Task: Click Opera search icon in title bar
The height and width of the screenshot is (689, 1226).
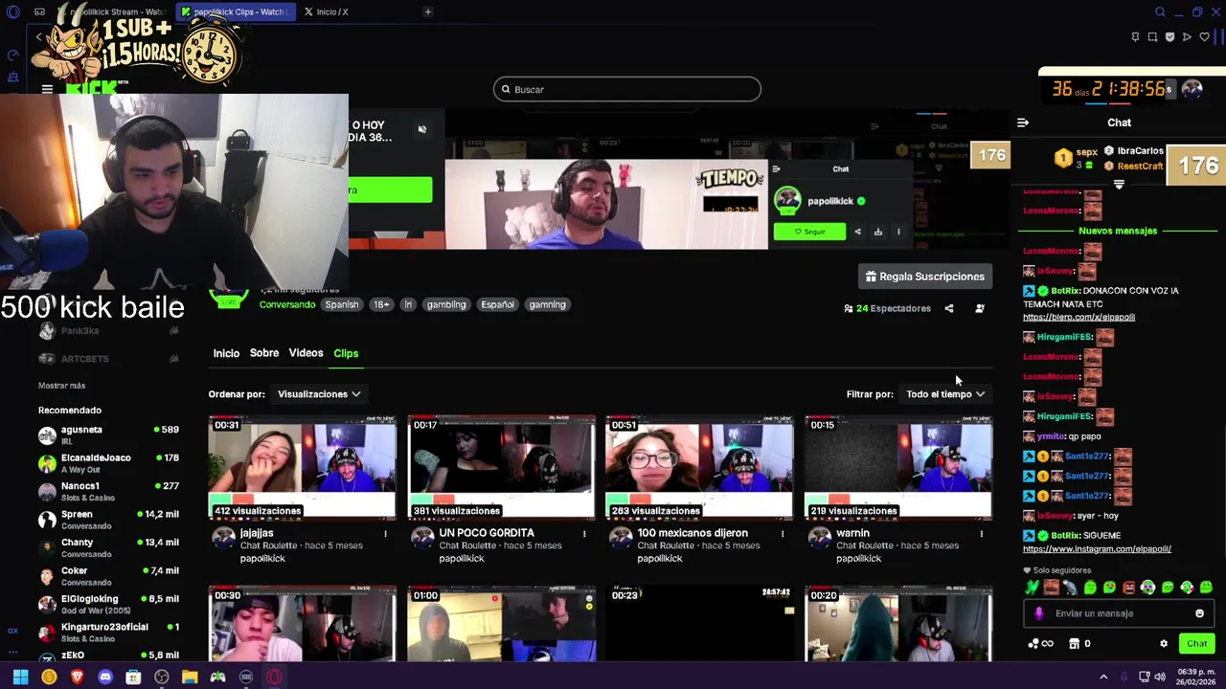Action: click(1160, 12)
